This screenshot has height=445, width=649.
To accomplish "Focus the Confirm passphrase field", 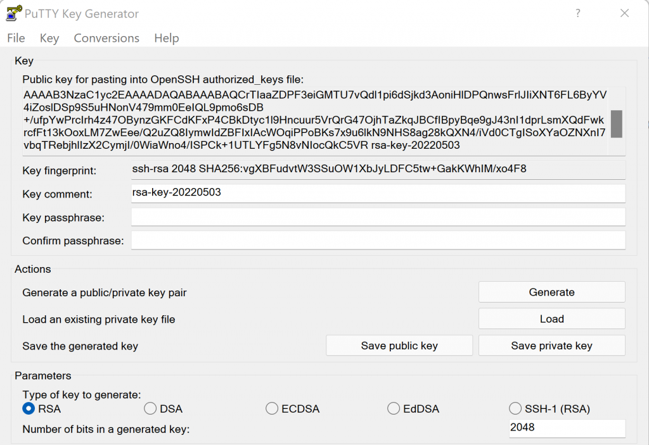I will click(378, 241).
